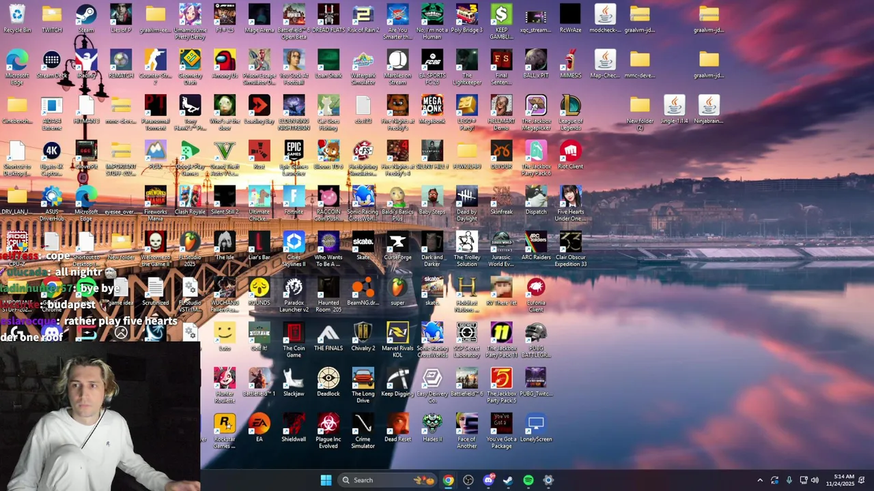This screenshot has height=491, width=874.
Task: Open the clock and date flyout
Action: [840, 480]
